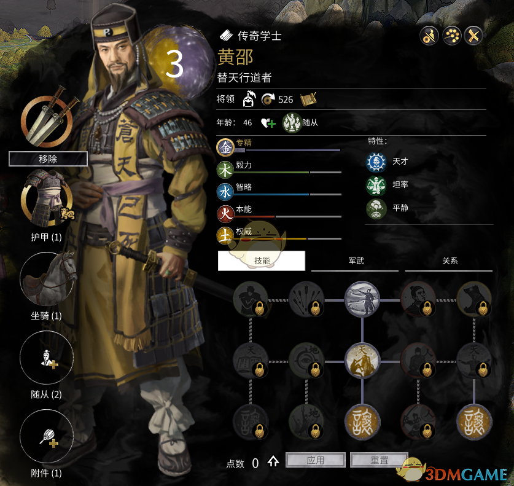The height and width of the screenshot is (486, 514).
Task: Switch to the 关系 tab
Action: pyautogui.click(x=450, y=261)
